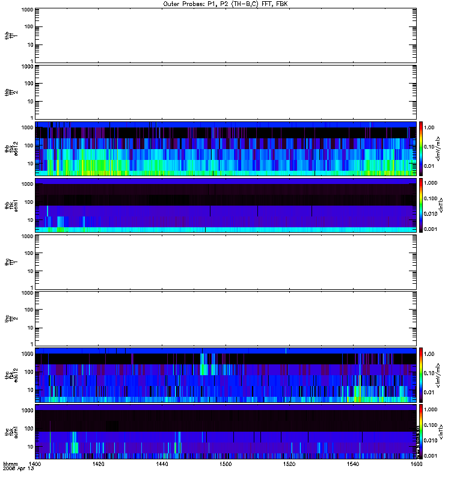The width and height of the screenshot is (451, 481).
Task: Click the thb fbk edc12 spectrogram panel
Action: [x=226, y=149]
